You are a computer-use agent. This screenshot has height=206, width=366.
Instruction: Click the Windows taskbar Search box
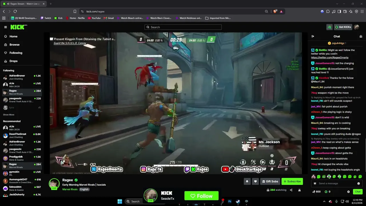tap(133, 201)
